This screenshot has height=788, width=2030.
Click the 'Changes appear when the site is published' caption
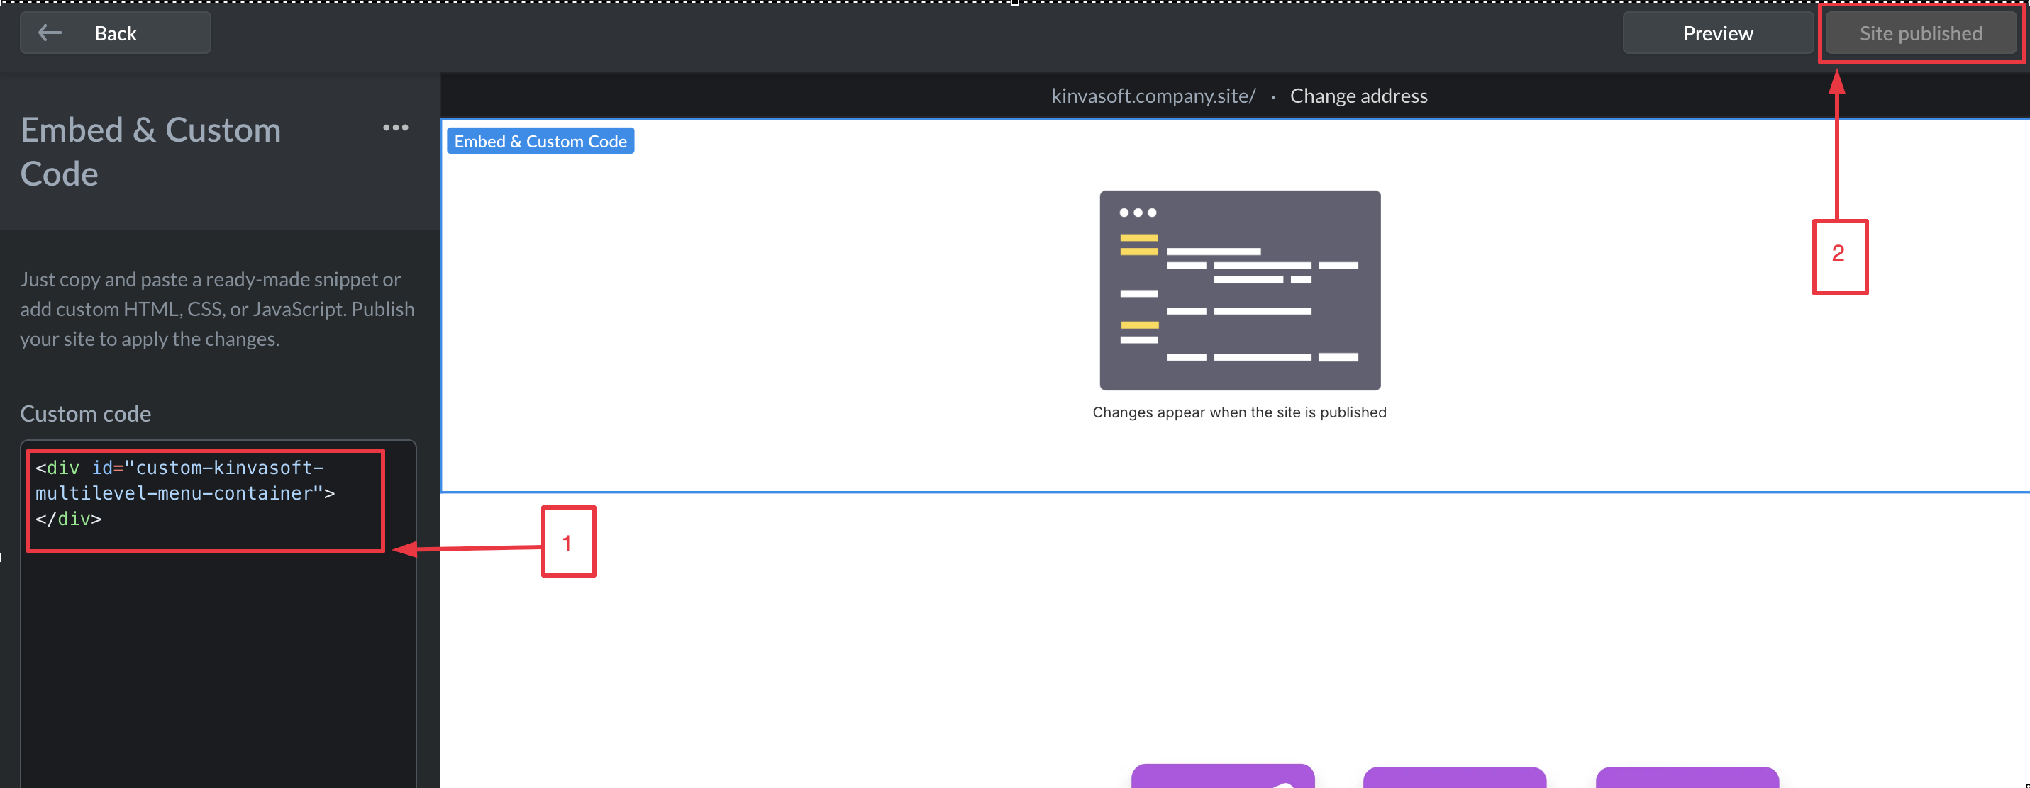coord(1239,412)
